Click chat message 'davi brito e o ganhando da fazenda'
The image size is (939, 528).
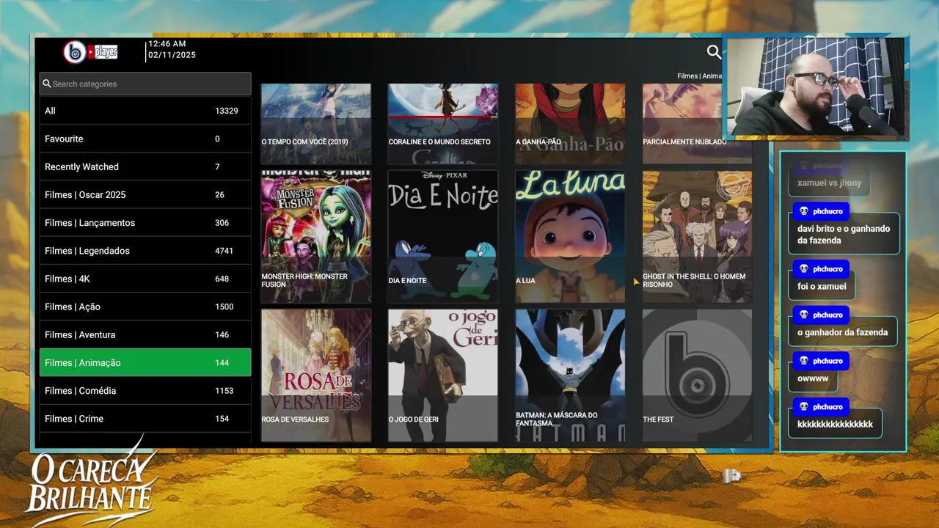[844, 235]
